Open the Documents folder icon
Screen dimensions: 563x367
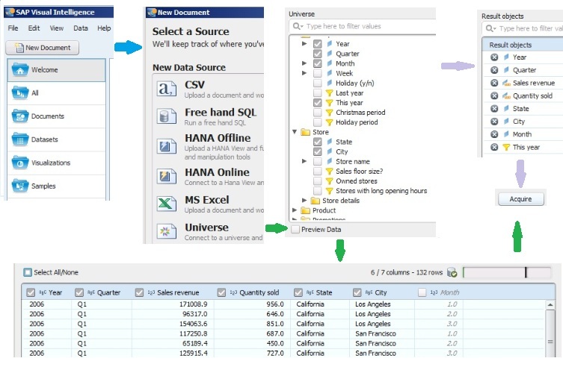point(20,116)
